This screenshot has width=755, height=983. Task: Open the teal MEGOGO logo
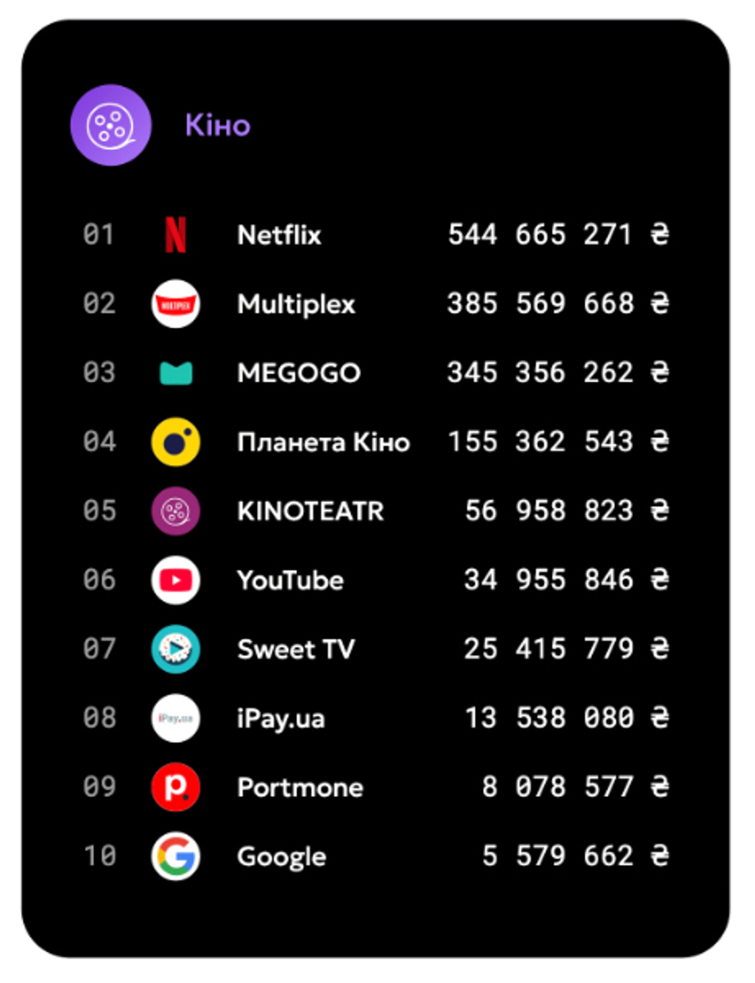(176, 373)
